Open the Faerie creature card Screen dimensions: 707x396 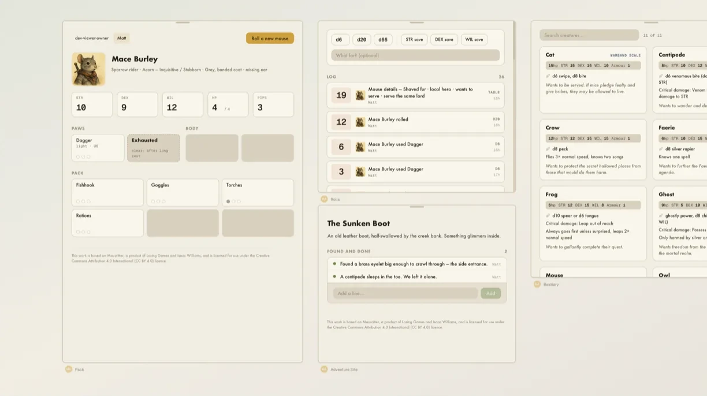(680, 150)
